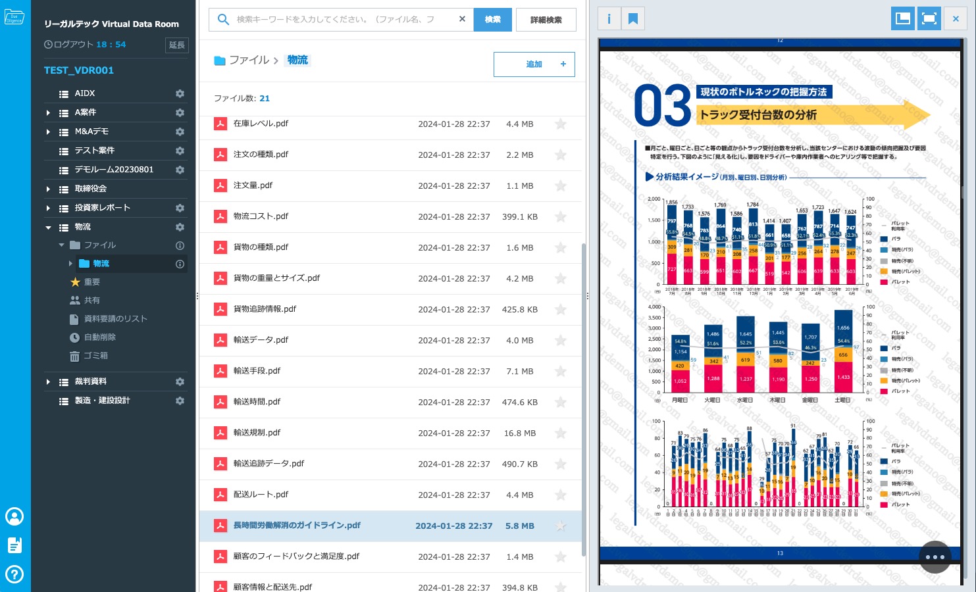Open settings gear for テスト案件 room
976x592 pixels.
[x=180, y=151]
